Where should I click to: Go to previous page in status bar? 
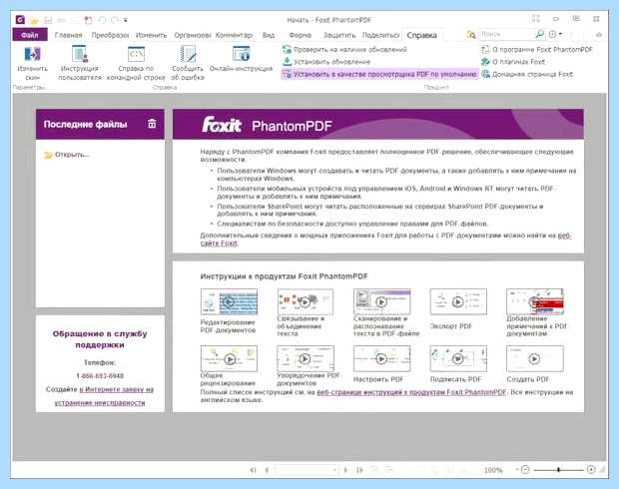tap(267, 470)
